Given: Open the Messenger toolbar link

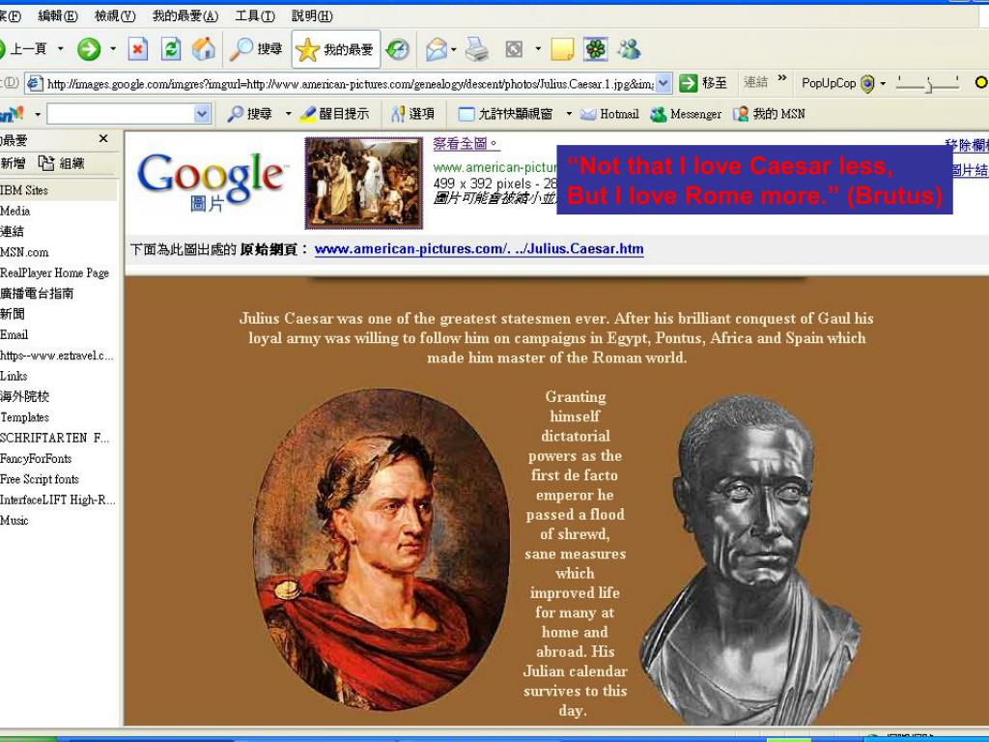Looking at the screenshot, I should [x=686, y=114].
